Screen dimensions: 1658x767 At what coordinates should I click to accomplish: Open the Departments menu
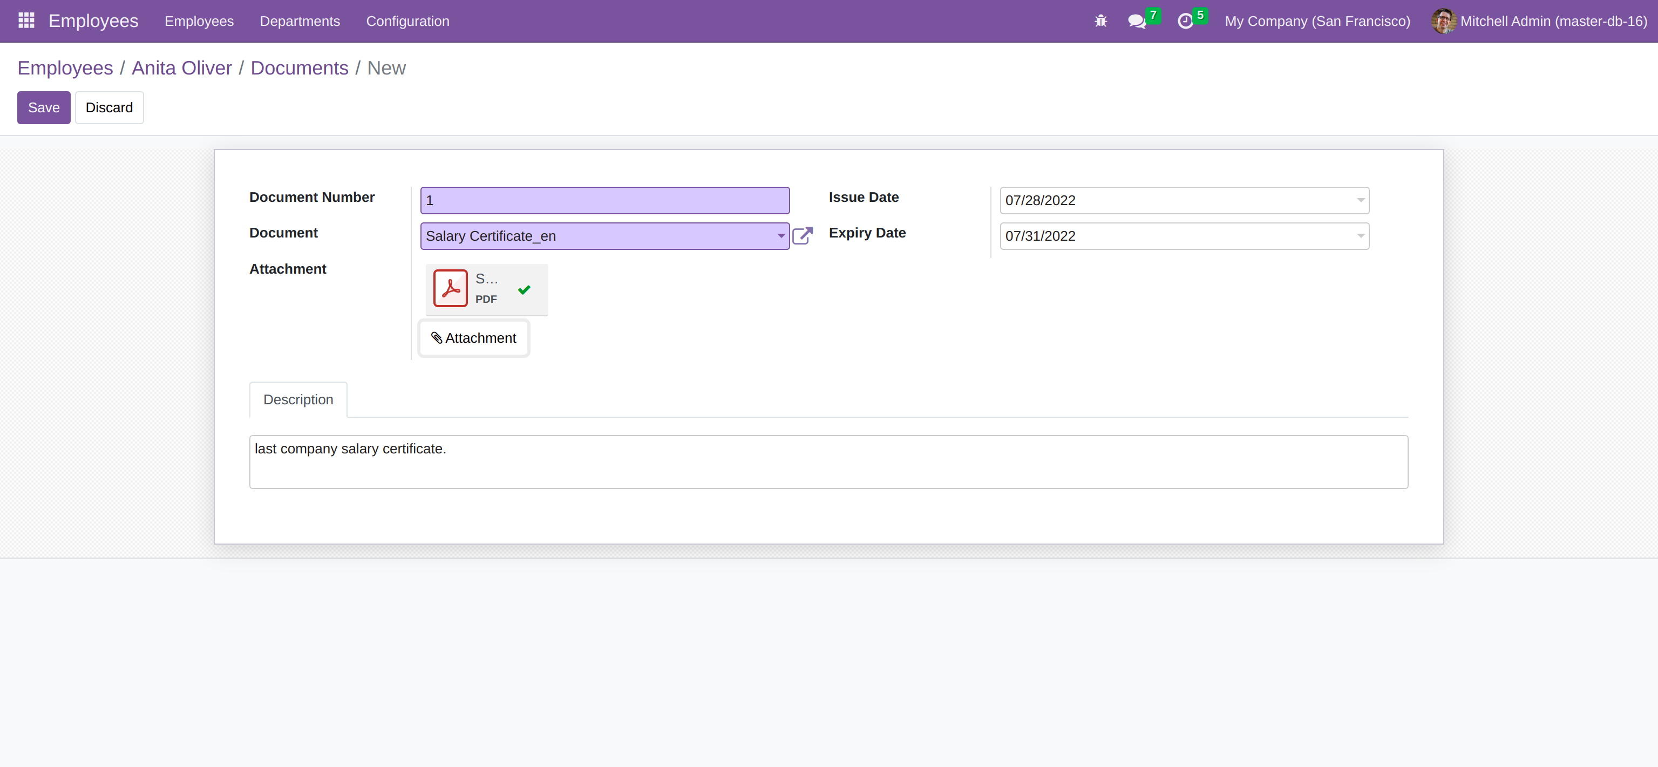pyautogui.click(x=300, y=21)
